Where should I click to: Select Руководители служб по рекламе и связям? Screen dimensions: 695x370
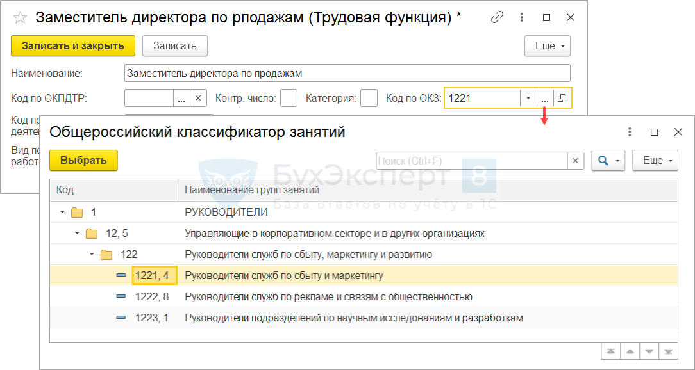328,296
